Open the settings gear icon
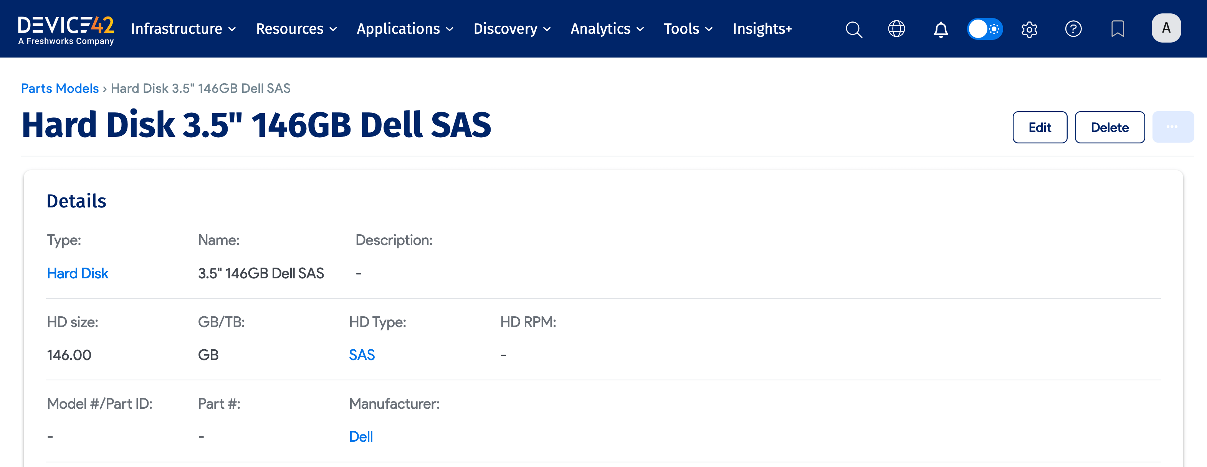Screen dimensions: 1207x467 click(x=1029, y=30)
